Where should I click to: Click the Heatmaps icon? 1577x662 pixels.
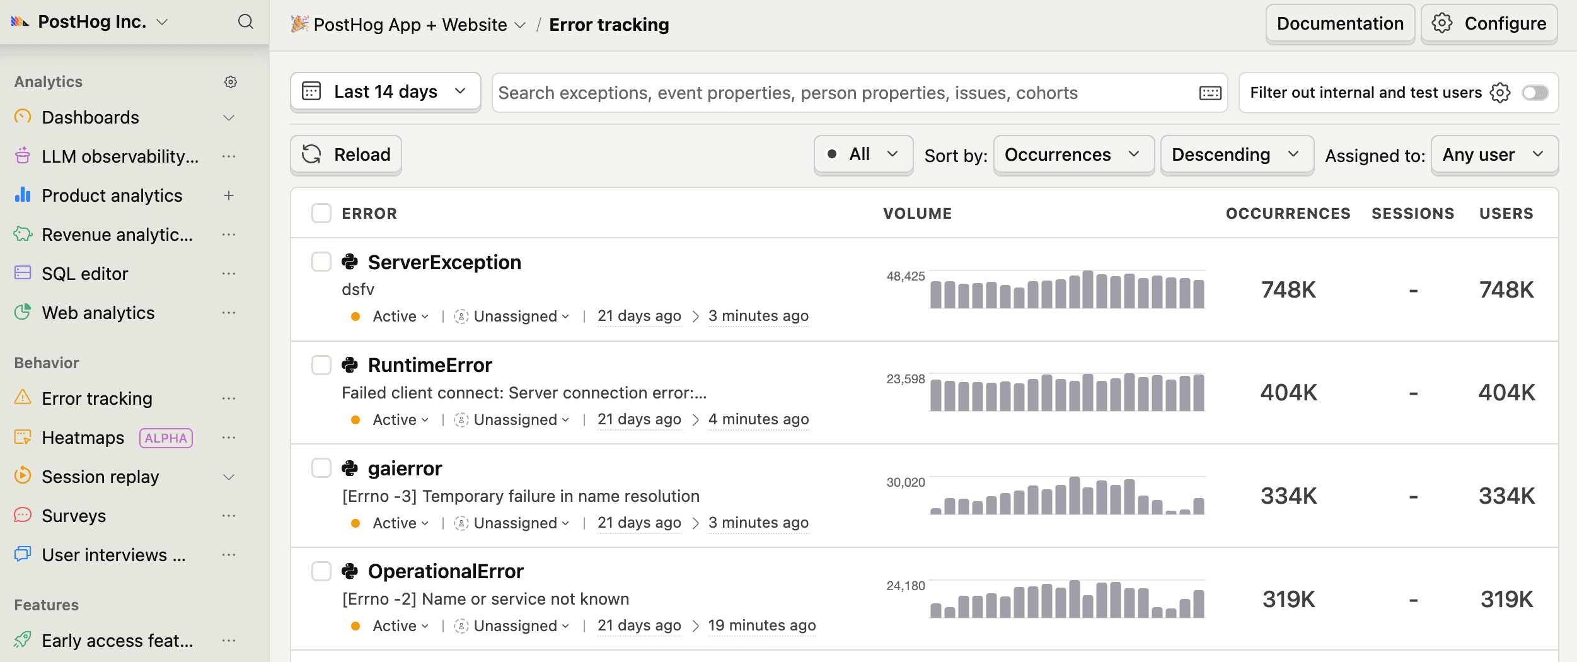[x=23, y=437]
